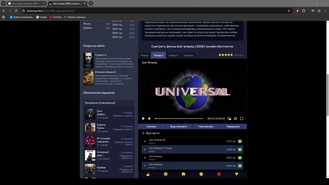Screen dimensions: 329x185
Task: Mark film as Смотрю
Action: (x=151, y=126)
